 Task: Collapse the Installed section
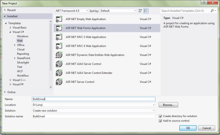point(5,16)
